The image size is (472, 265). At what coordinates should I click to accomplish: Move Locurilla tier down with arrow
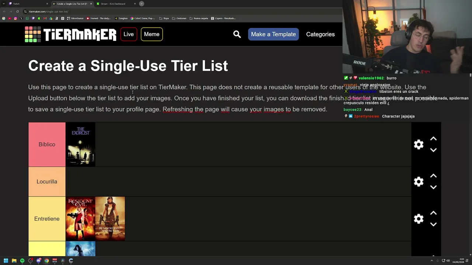(433, 187)
